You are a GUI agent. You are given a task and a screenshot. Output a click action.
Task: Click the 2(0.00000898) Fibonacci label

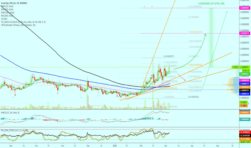pos(194,17)
